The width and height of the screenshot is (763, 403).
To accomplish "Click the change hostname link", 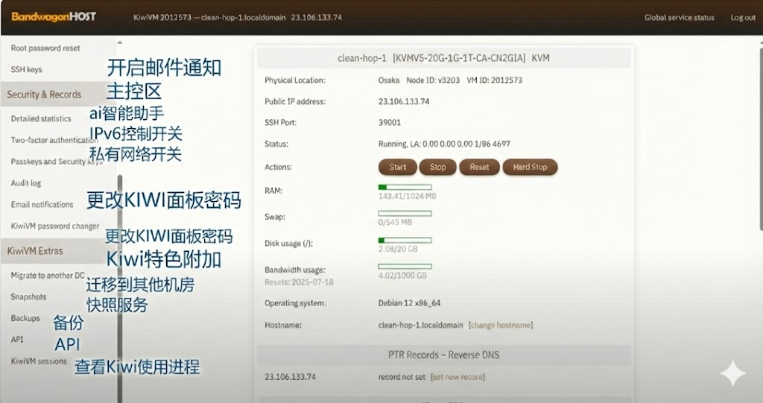I will coord(500,326).
